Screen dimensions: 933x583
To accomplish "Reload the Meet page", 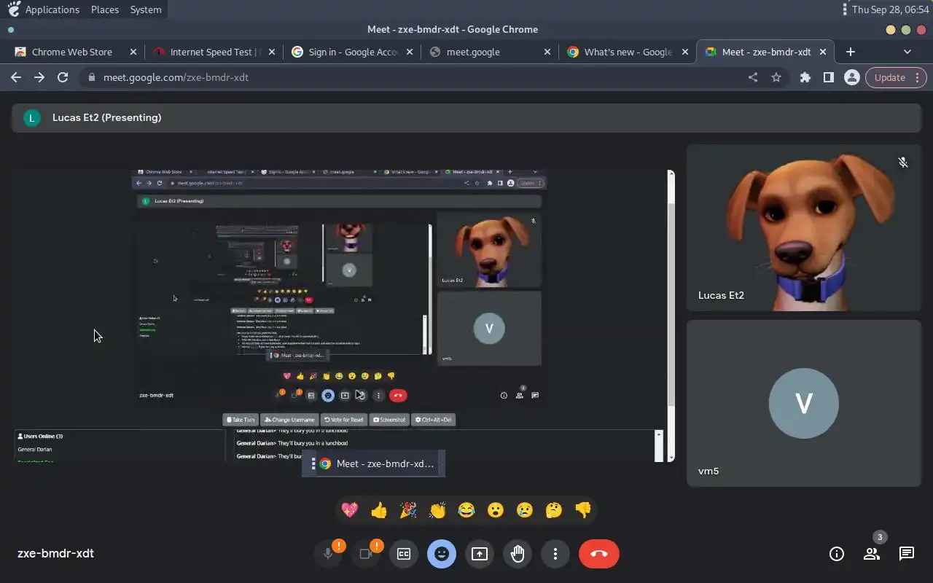I will coord(63,77).
